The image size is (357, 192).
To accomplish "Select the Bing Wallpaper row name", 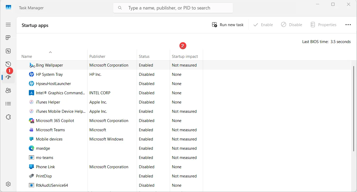I will (x=49, y=65).
